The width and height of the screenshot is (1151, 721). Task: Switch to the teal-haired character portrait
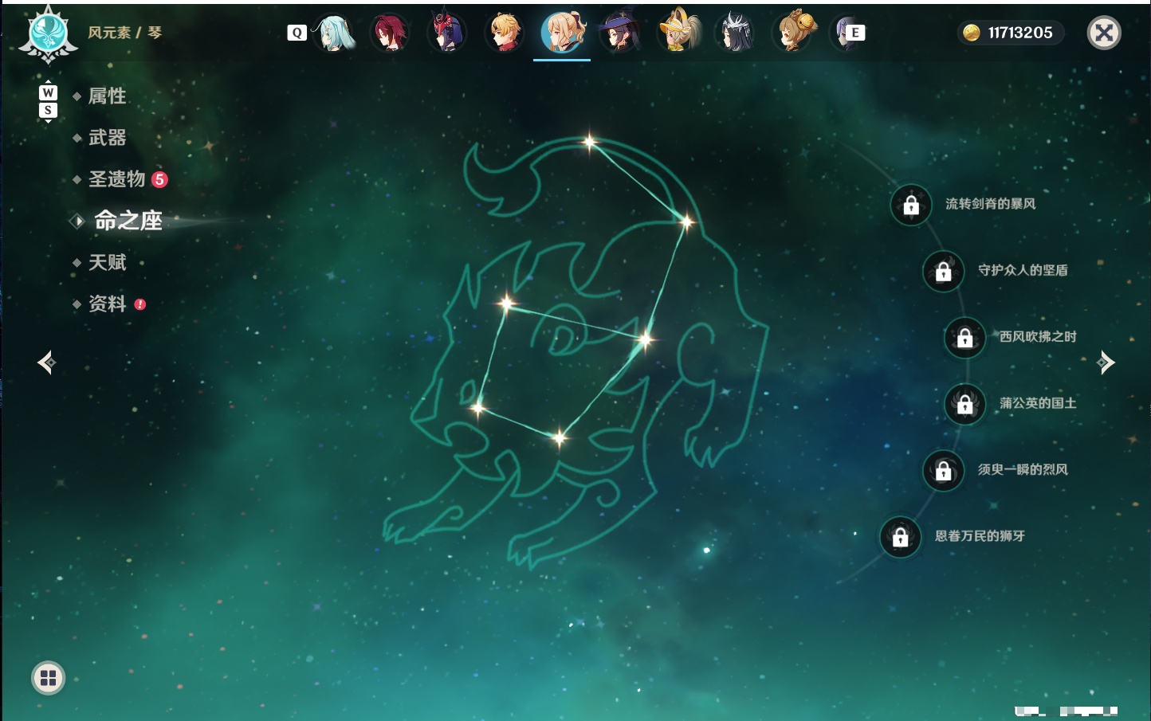point(333,33)
